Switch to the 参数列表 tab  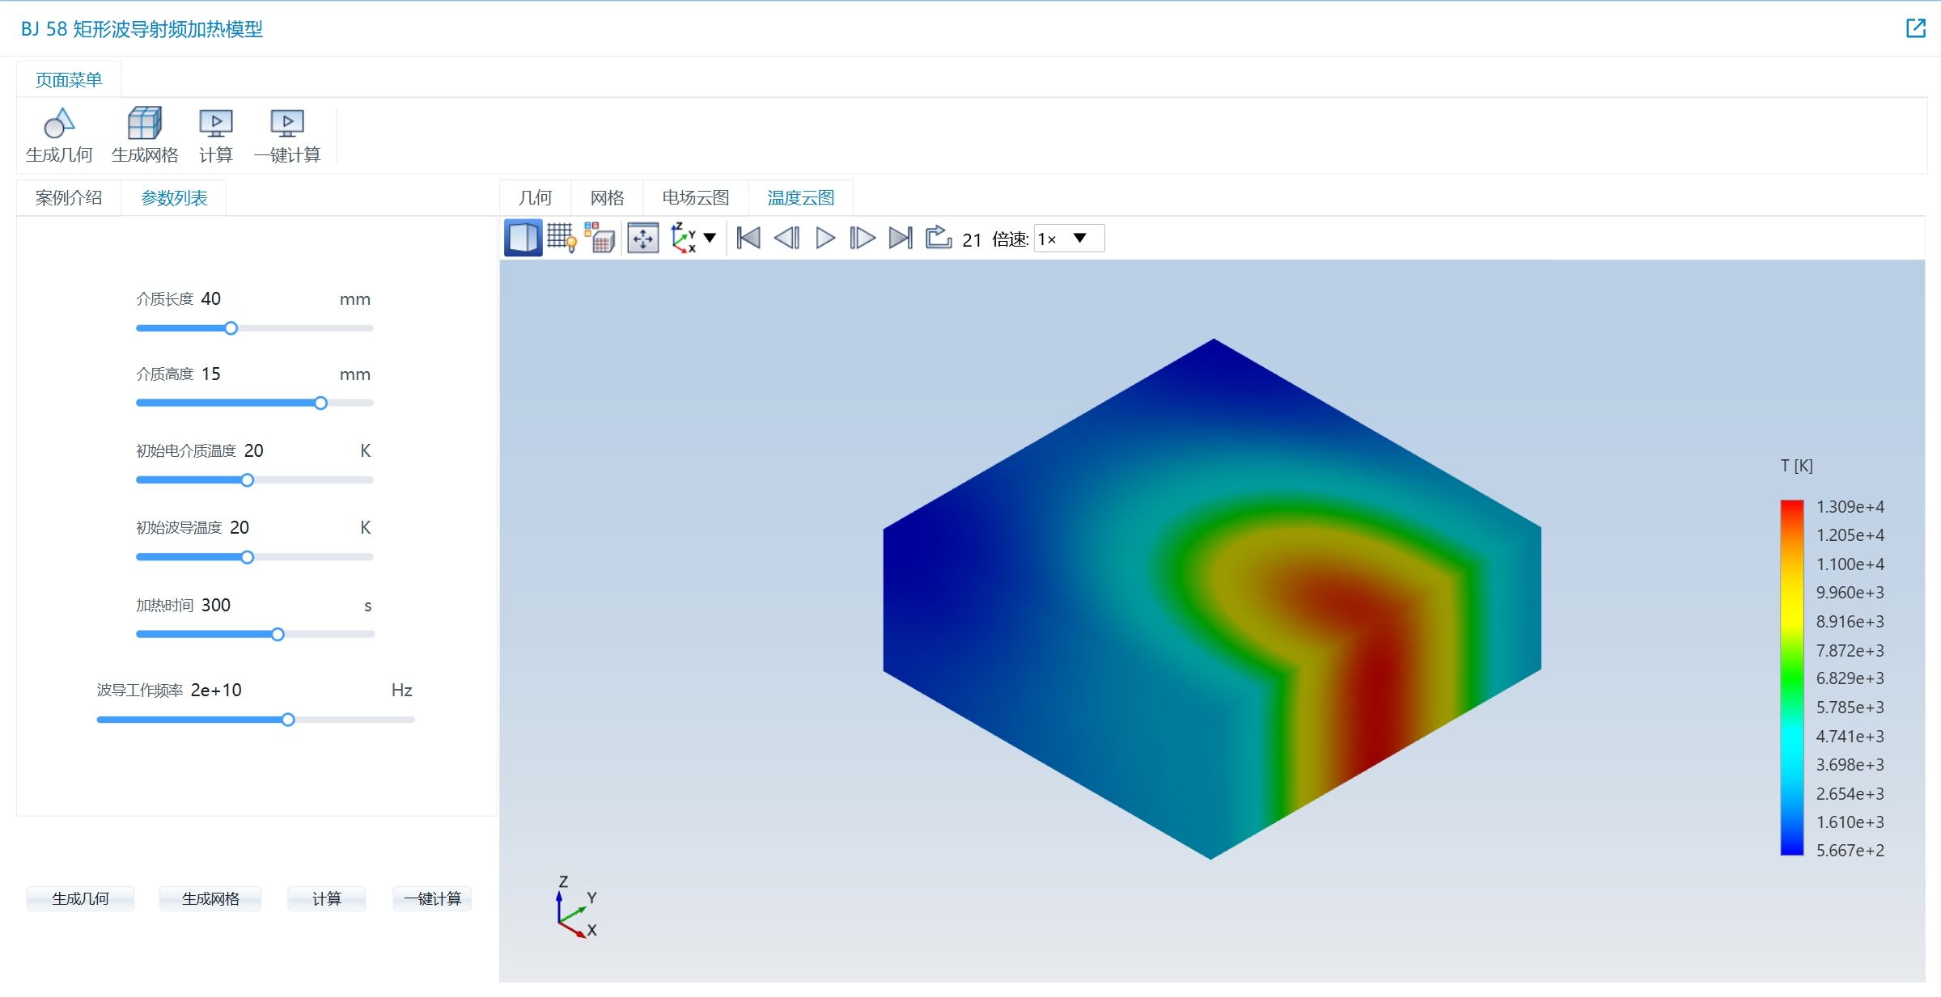click(174, 198)
